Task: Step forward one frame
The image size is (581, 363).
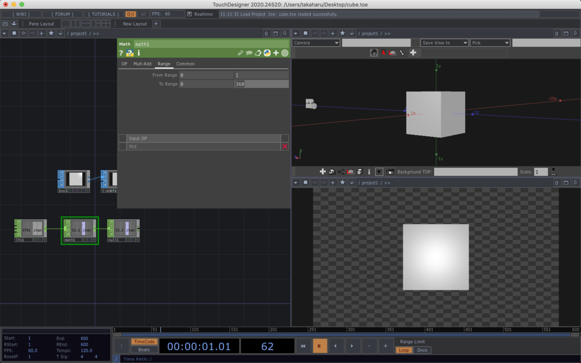Action: pyautogui.click(x=352, y=346)
